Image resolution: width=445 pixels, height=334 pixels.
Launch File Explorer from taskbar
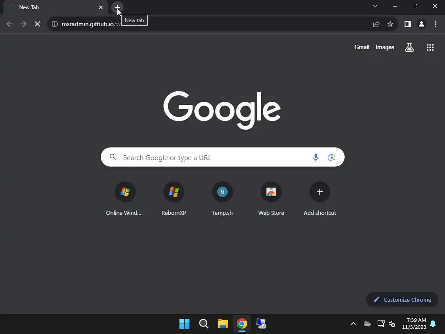click(x=223, y=324)
